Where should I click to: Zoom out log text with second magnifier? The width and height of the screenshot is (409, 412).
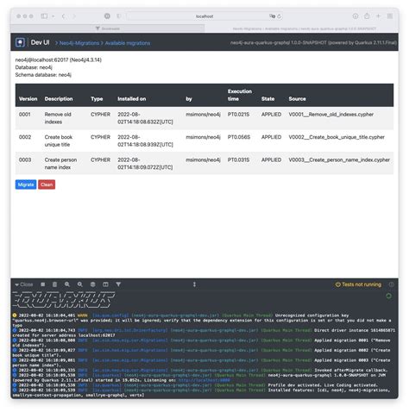click(x=80, y=284)
